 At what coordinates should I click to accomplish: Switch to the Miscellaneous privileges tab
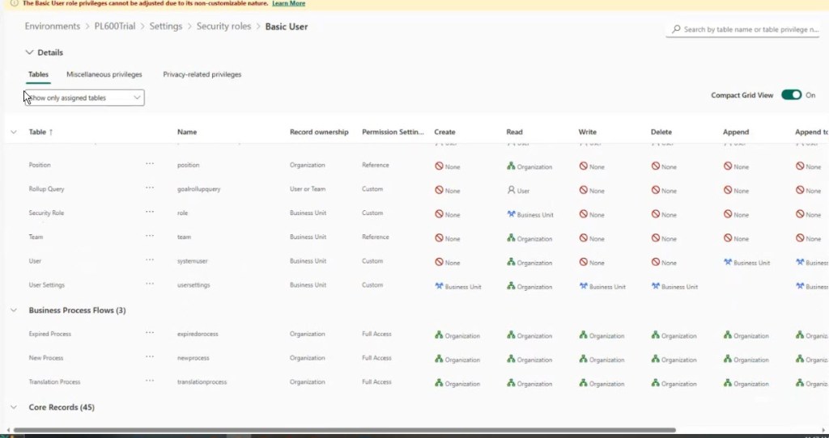coord(104,74)
